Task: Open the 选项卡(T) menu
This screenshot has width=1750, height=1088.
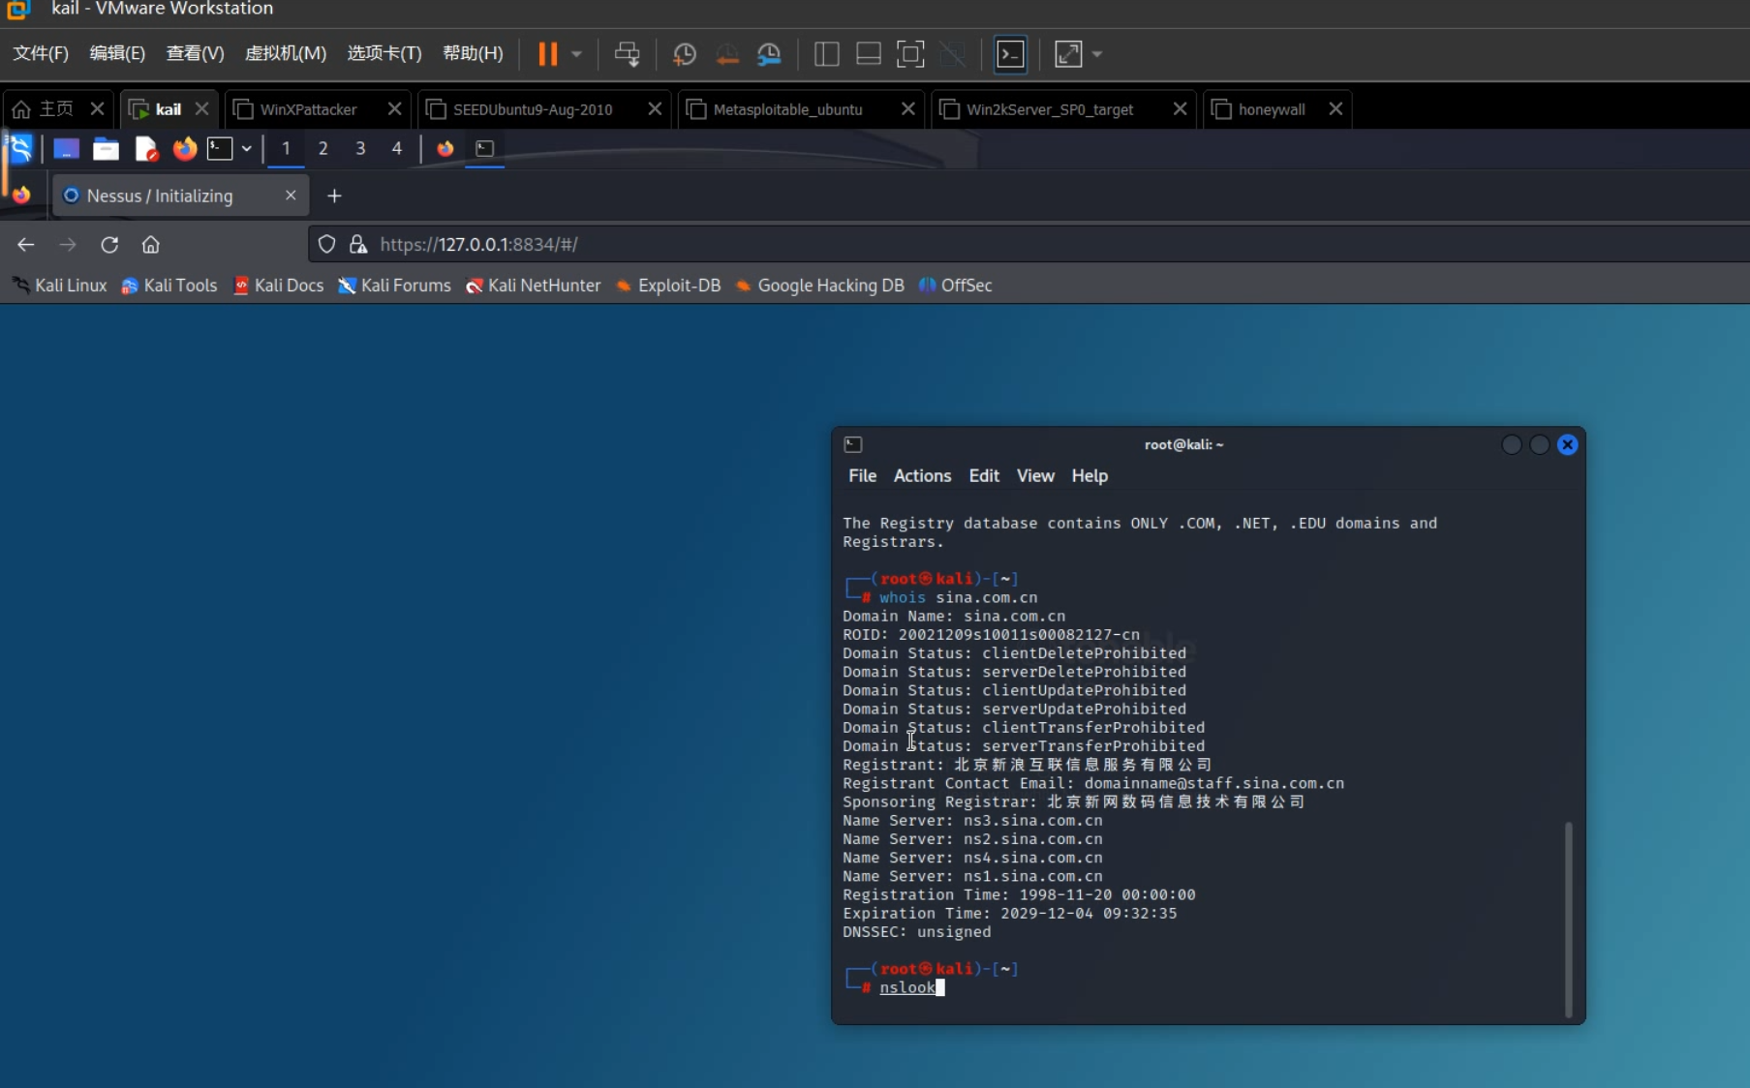Action: pyautogui.click(x=384, y=53)
